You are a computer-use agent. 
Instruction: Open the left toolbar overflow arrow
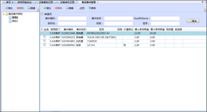[38, 11]
